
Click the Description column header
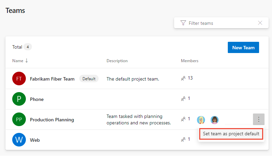pyautogui.click(x=117, y=61)
